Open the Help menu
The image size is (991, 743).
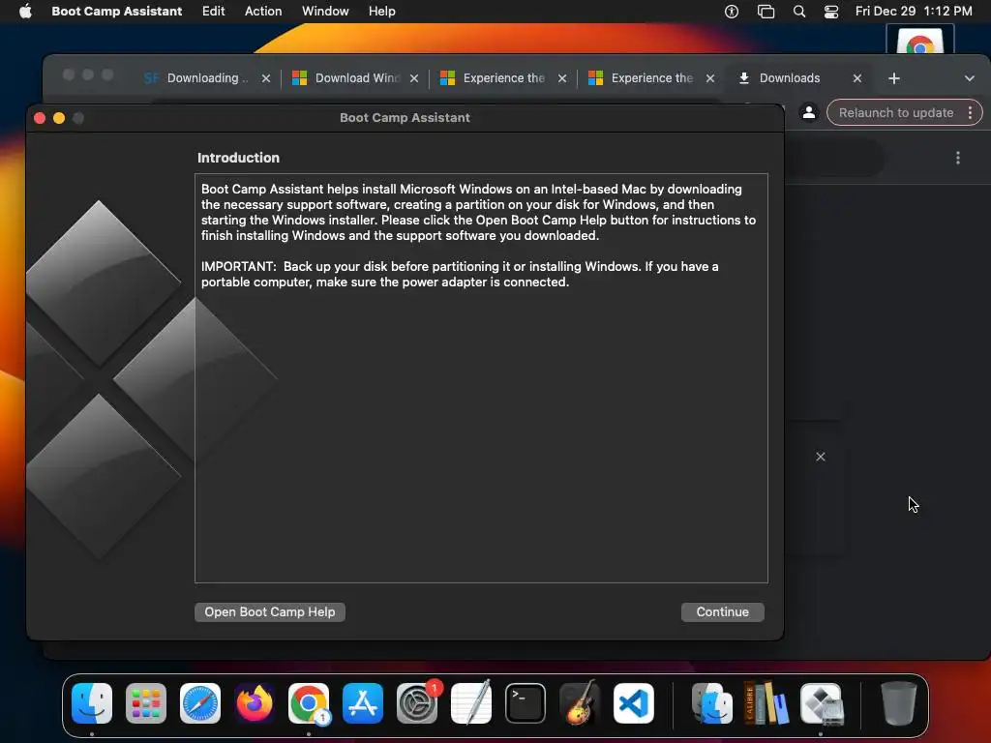pyautogui.click(x=381, y=12)
